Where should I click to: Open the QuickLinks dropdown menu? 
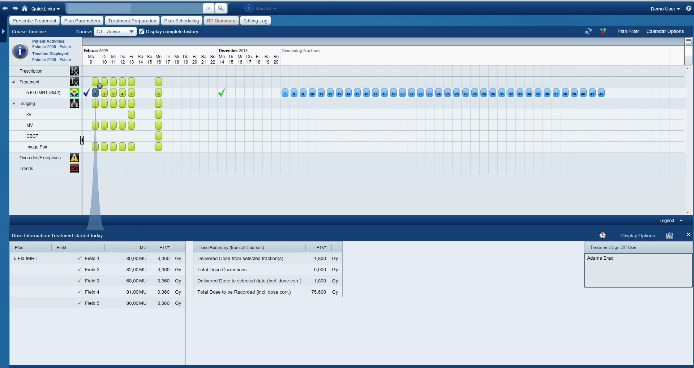pos(45,9)
